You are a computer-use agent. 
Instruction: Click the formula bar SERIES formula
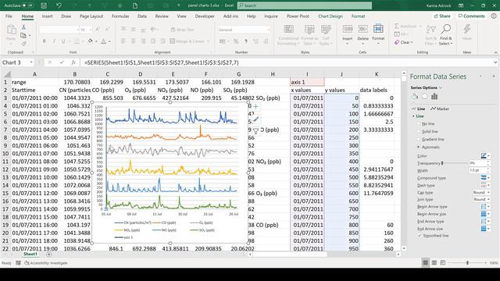(162, 62)
